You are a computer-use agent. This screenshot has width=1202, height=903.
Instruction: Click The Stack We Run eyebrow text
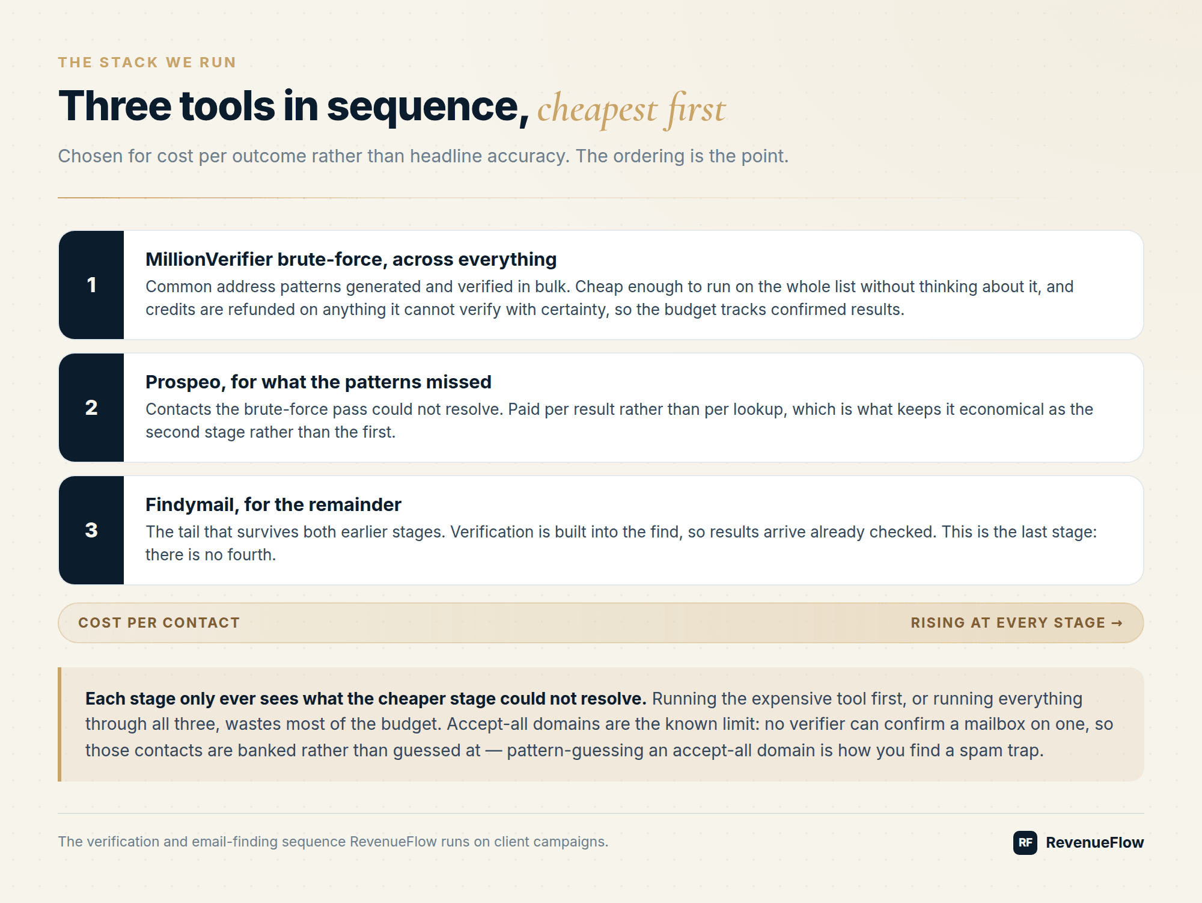(147, 63)
